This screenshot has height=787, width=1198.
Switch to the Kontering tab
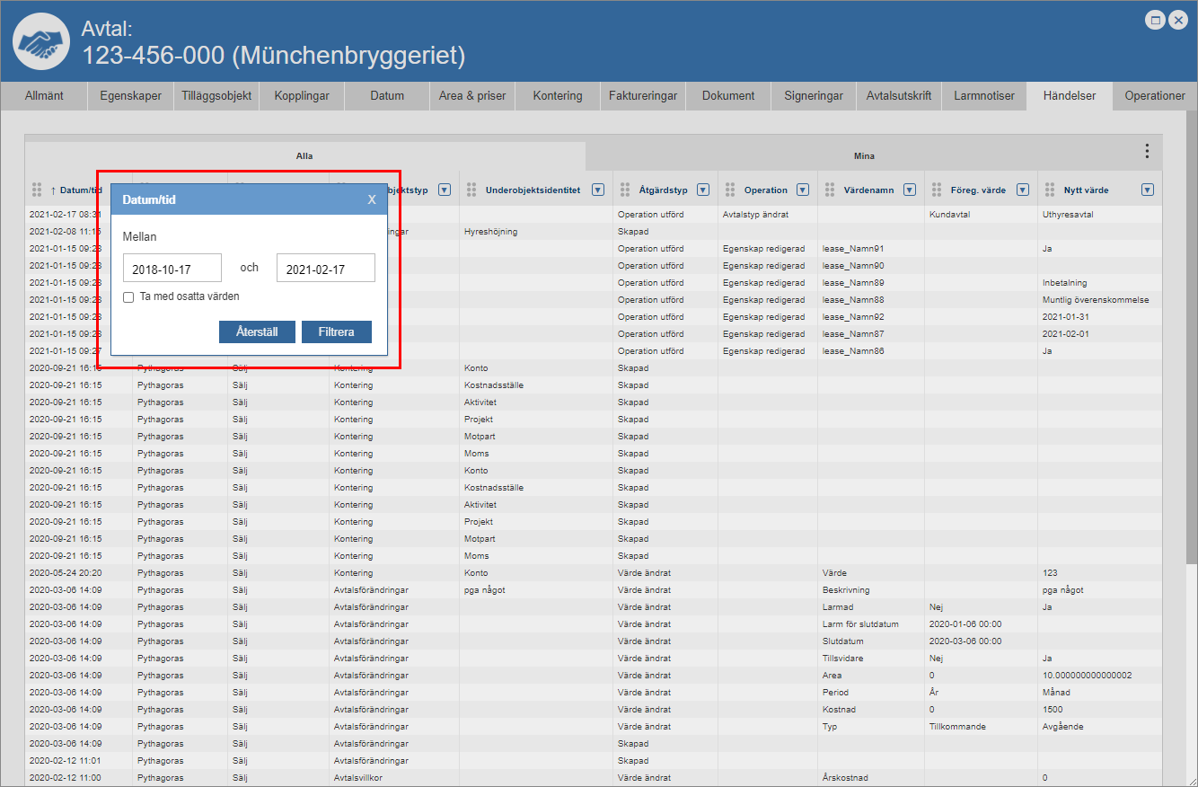pos(557,96)
